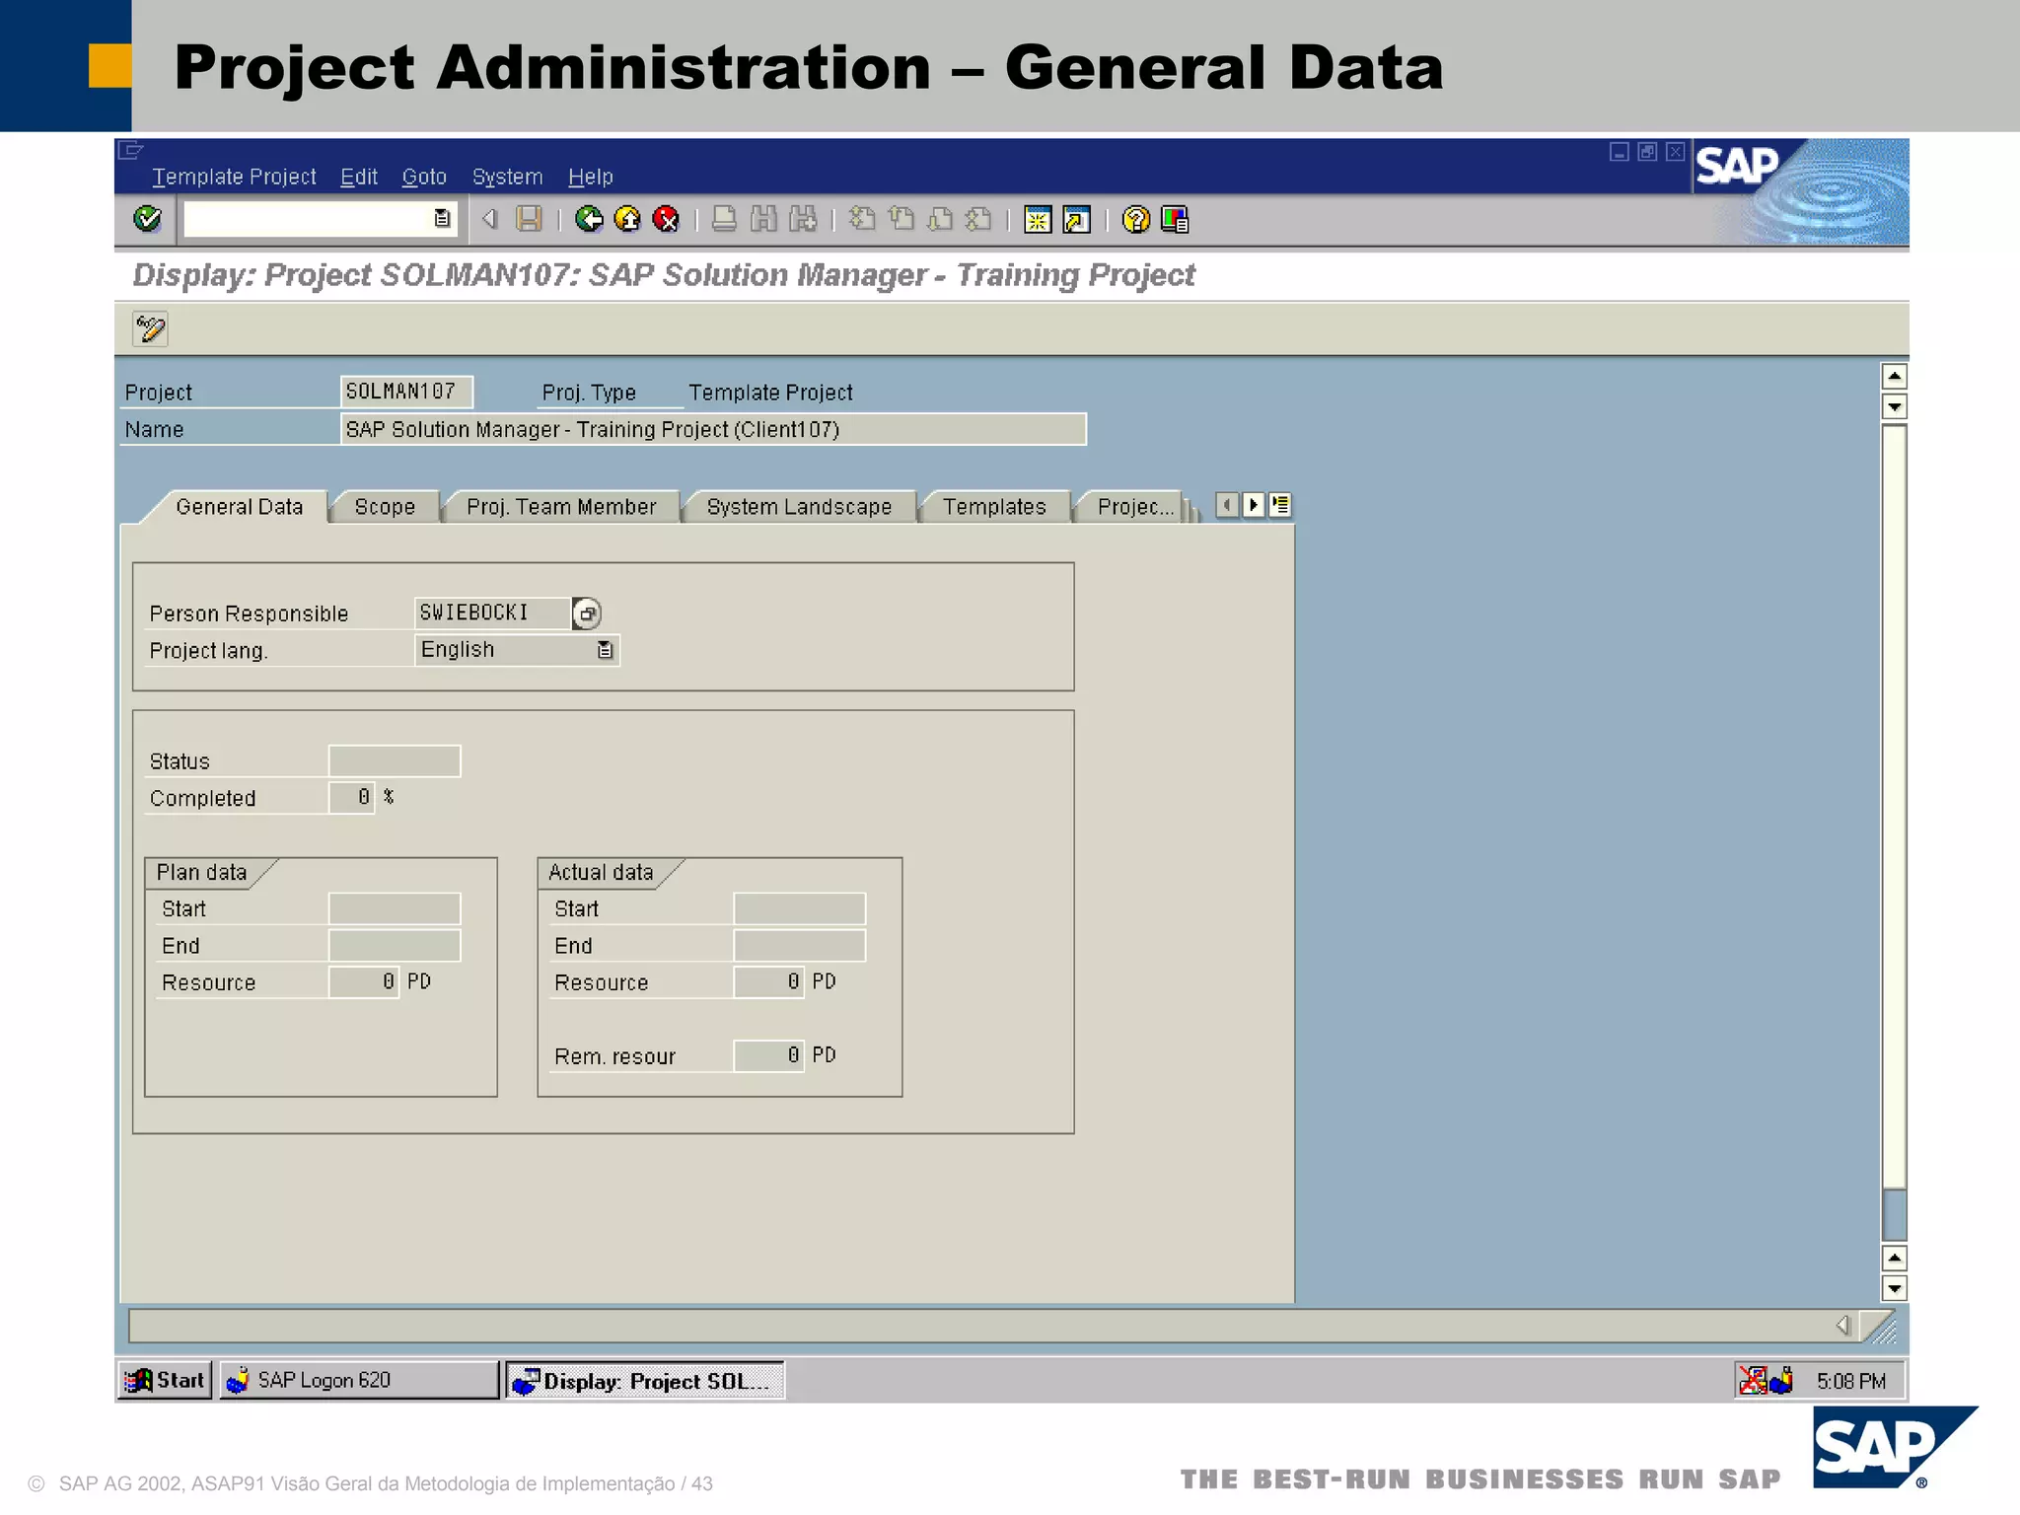2020x1515 pixels.
Task: Click the Template Project type text
Action: click(770, 393)
